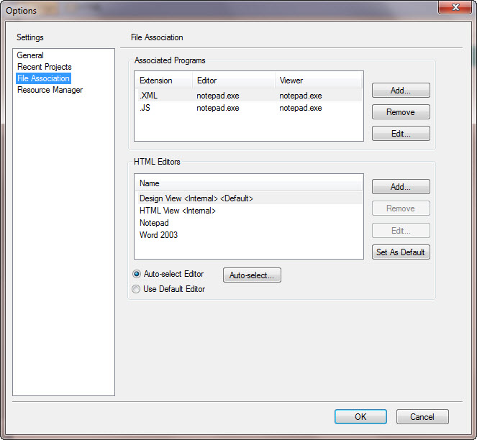Screen dimensions: 477x440
Task: Enable the Auto-select Editor radio option
Action: (x=137, y=274)
